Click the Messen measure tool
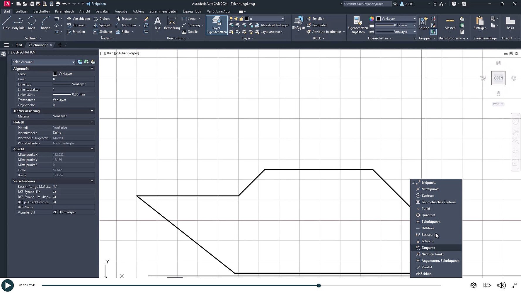The width and height of the screenshot is (521, 293). click(x=450, y=23)
